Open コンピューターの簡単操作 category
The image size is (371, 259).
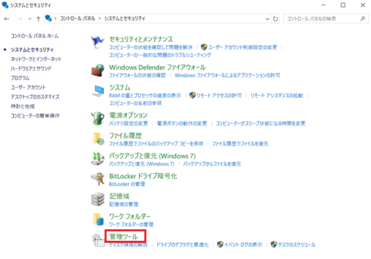point(35,115)
